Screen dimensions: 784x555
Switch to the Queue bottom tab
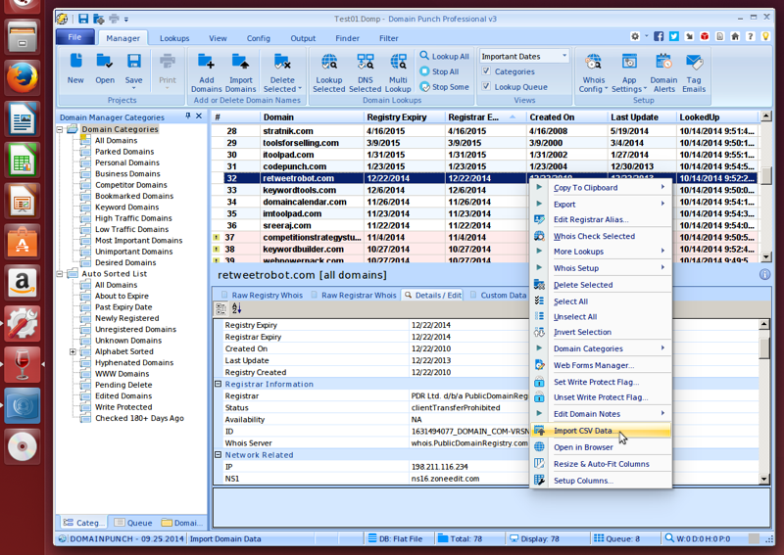pyautogui.click(x=133, y=523)
